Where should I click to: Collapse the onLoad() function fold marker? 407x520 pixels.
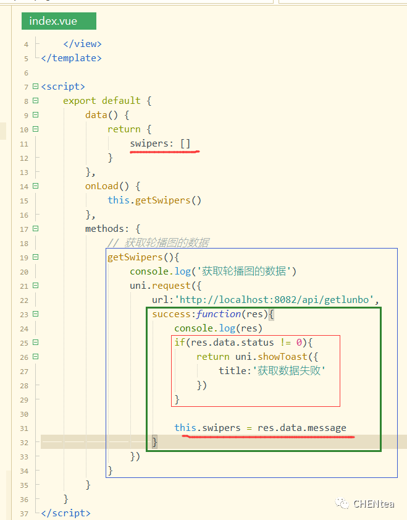click(x=35, y=186)
